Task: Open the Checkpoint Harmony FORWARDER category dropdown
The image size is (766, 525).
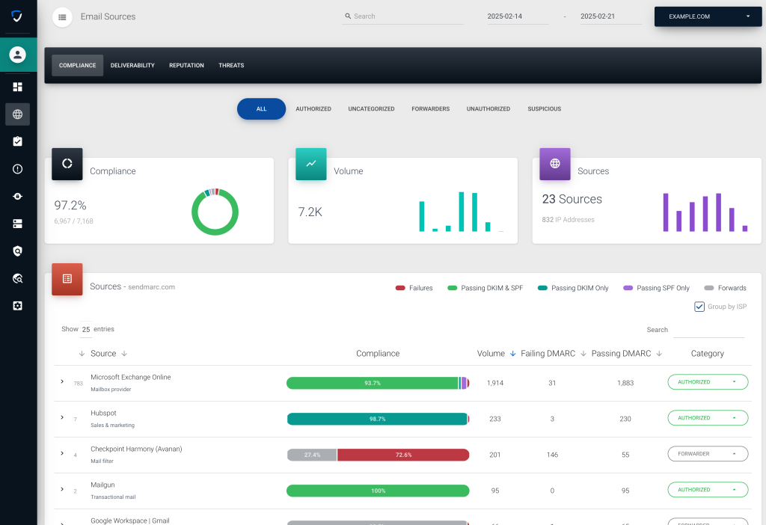Action: 707,453
